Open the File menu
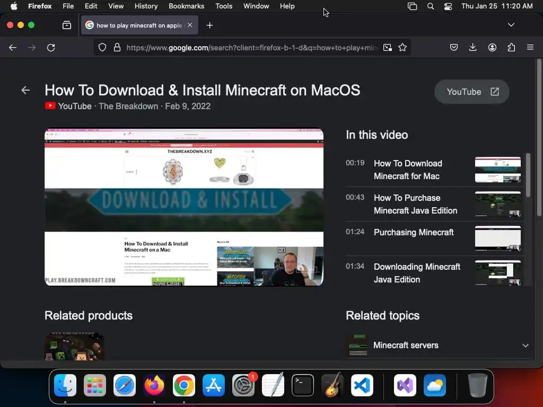The width and height of the screenshot is (543, 407). click(68, 6)
